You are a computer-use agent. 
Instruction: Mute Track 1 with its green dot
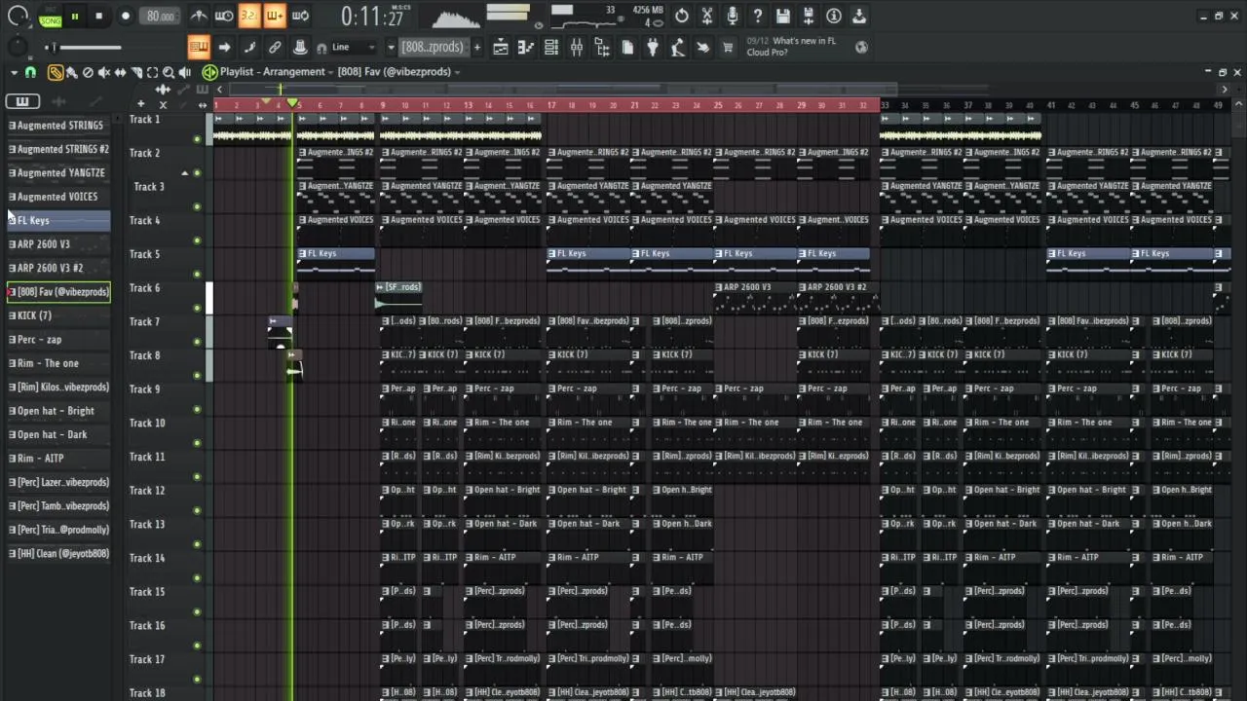(197, 139)
